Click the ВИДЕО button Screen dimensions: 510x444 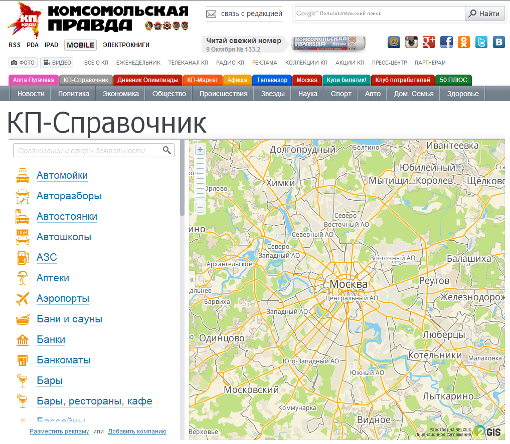click(57, 63)
